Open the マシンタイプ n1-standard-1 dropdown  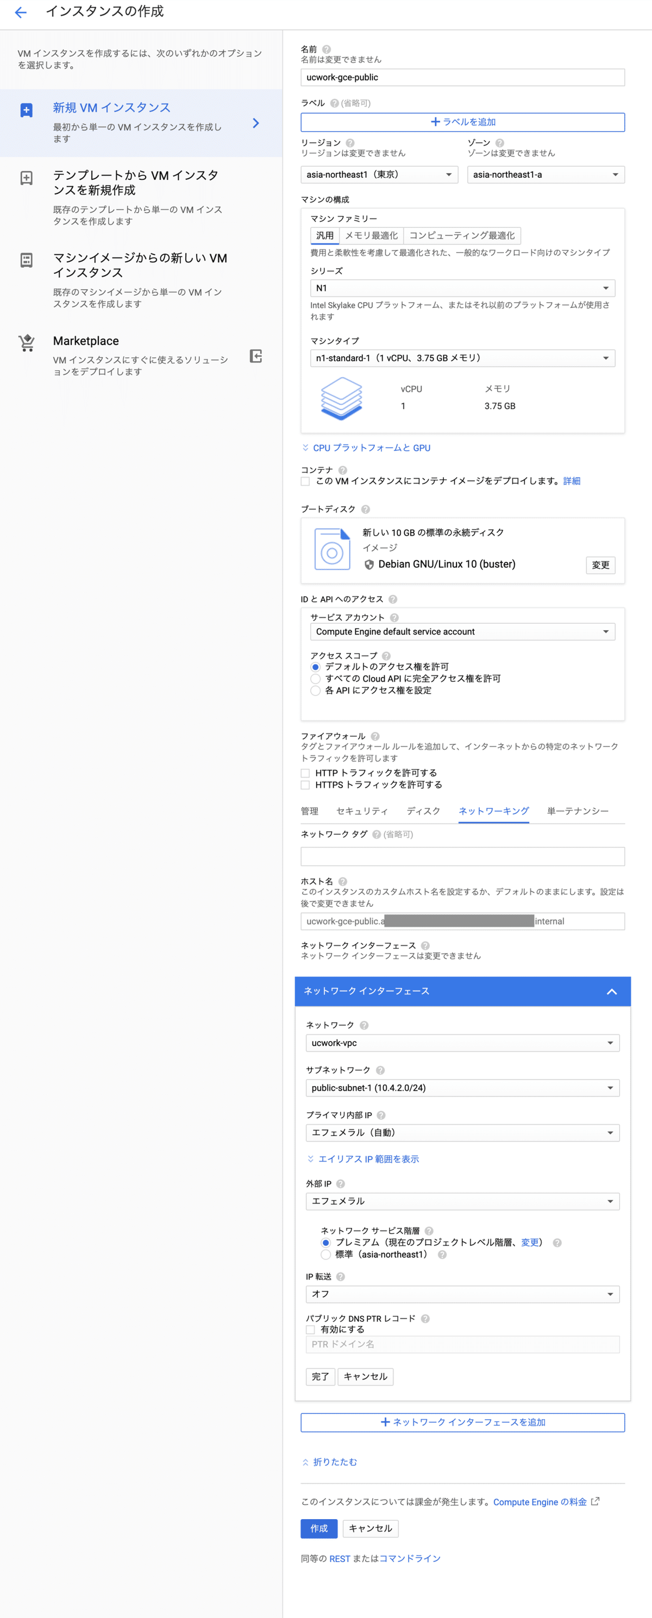(462, 358)
